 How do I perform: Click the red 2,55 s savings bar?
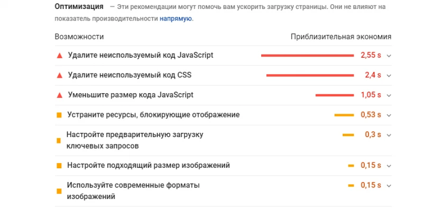307,56
